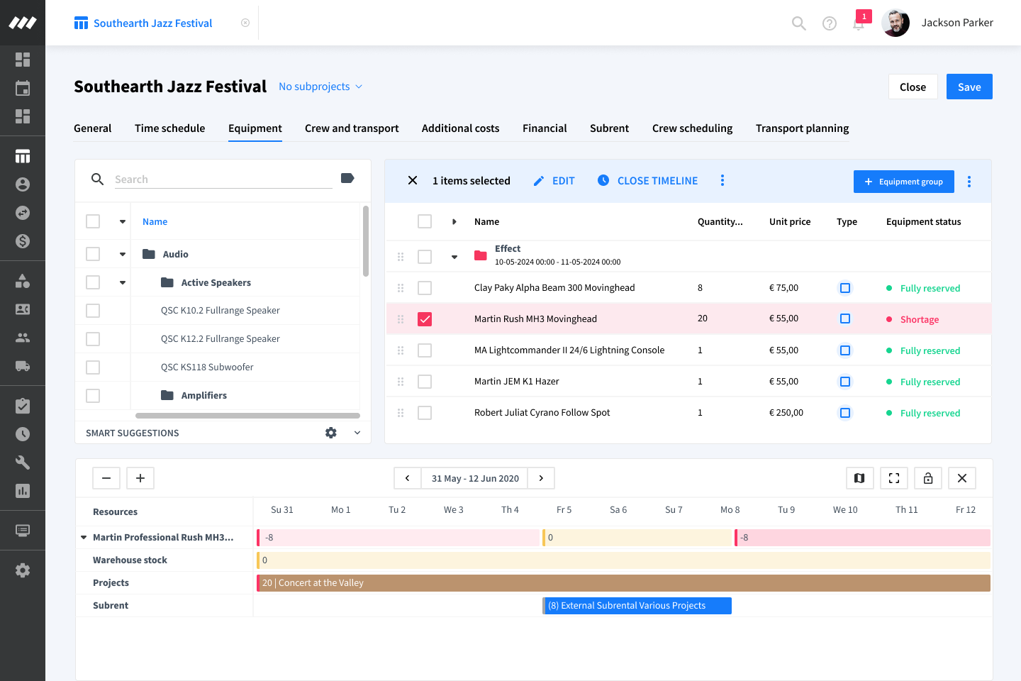This screenshot has width=1021, height=681.
Task: Check the Amplifiers folder checkbox
Action: (x=93, y=396)
